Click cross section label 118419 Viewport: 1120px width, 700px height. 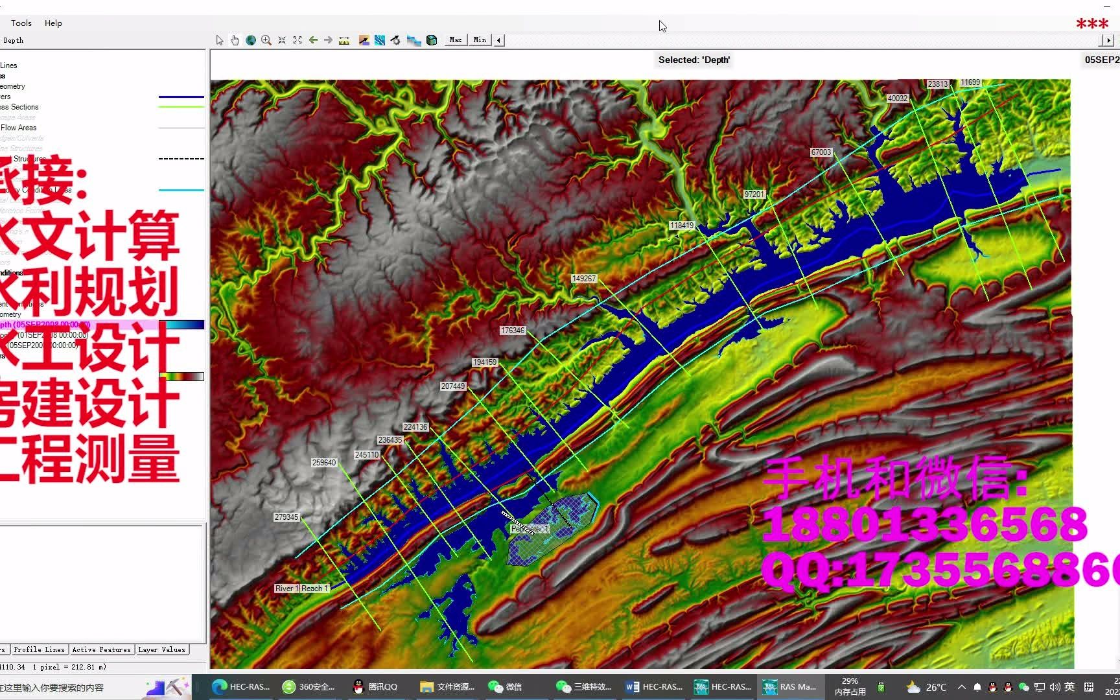682,226
